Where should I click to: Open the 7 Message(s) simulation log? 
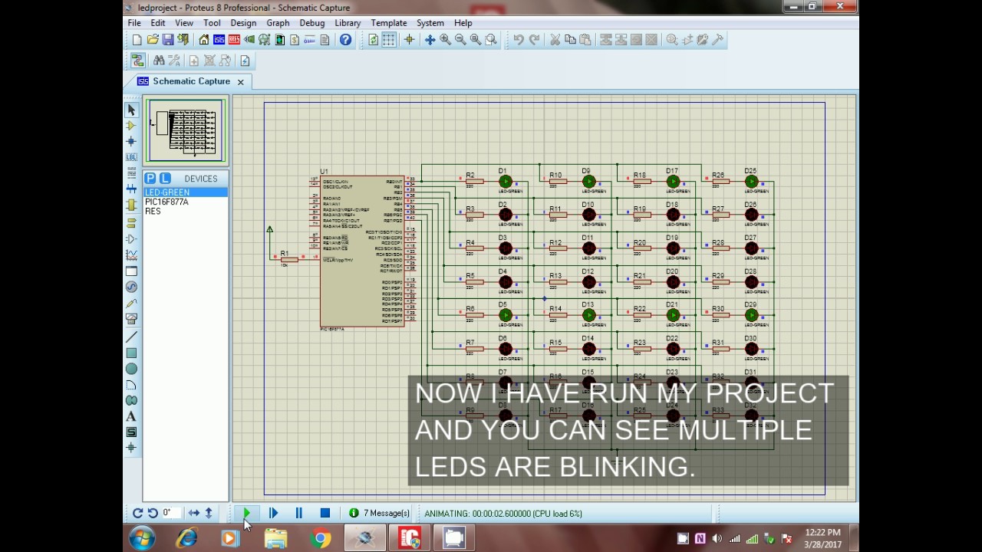coord(380,513)
